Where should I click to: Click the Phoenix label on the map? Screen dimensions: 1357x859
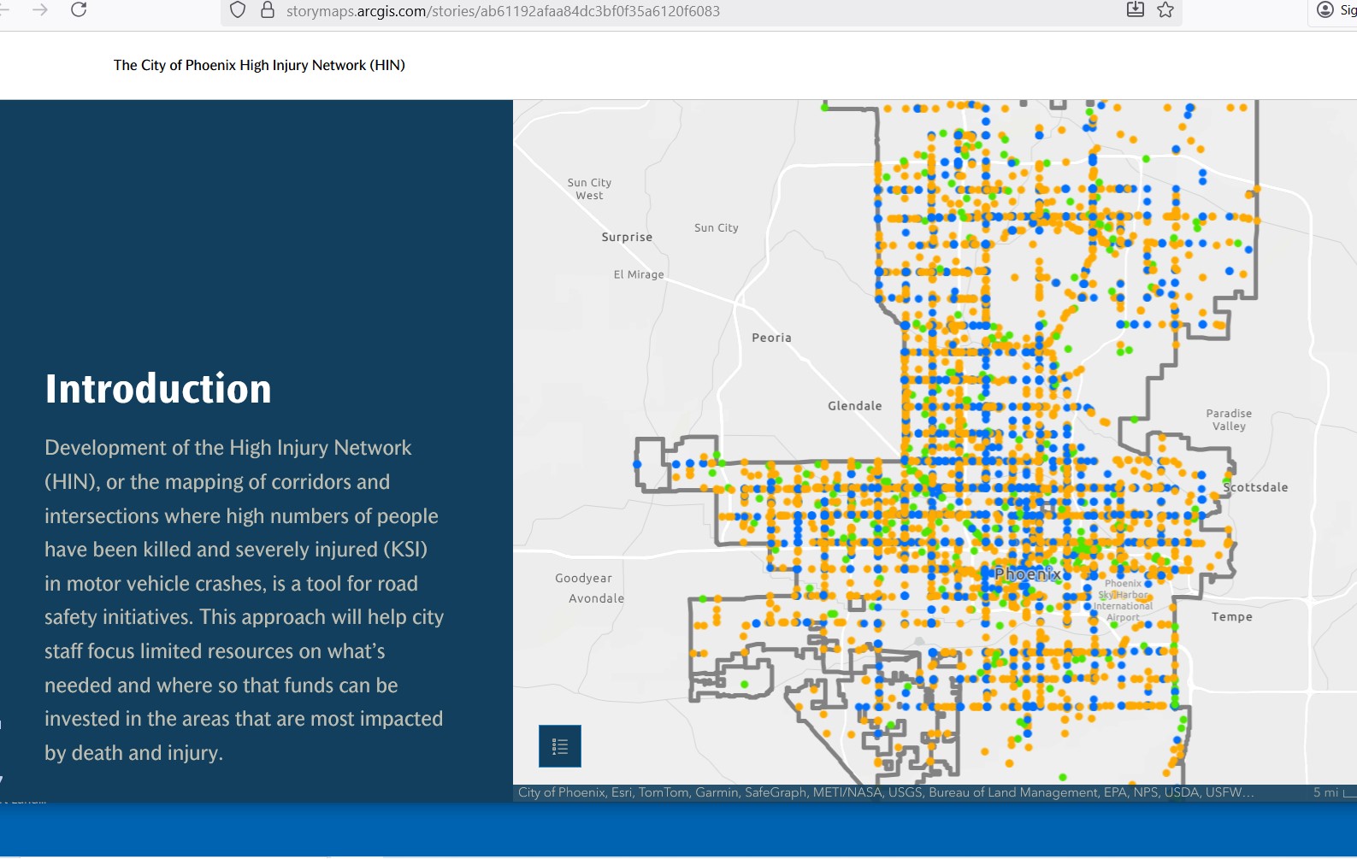tap(1028, 574)
